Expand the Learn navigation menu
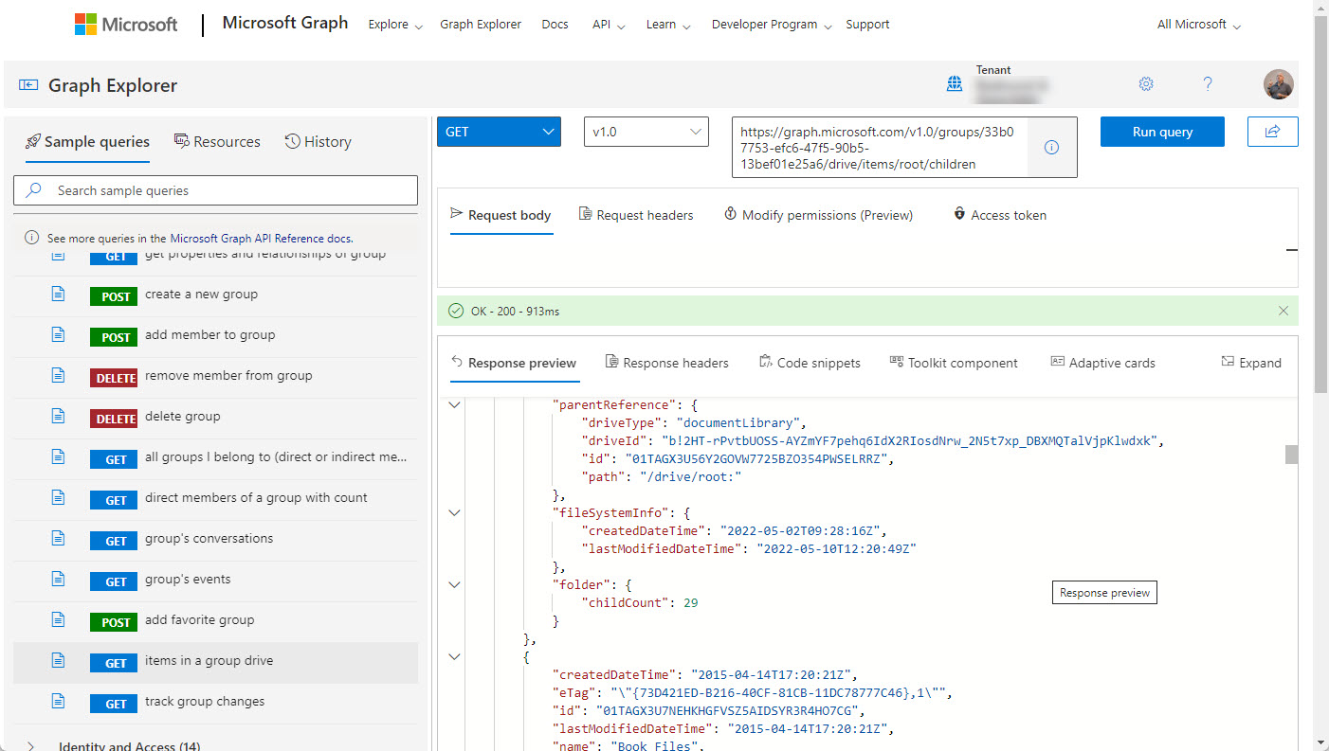Screen dimensions: 1329x751 668,25
